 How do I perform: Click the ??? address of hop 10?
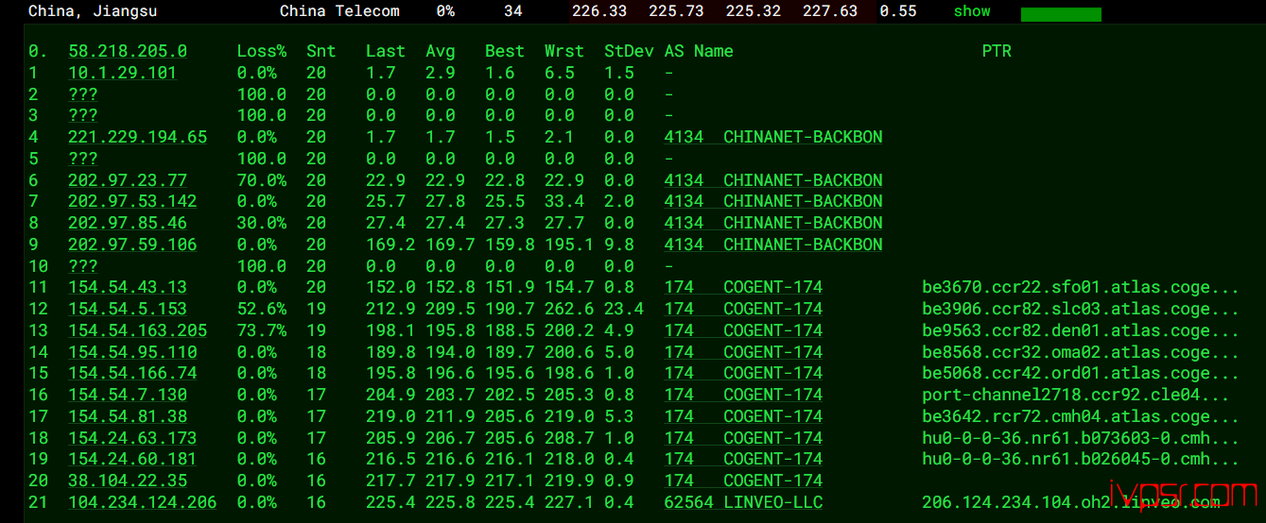83,266
